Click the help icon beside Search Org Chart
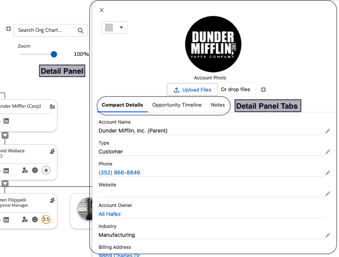This screenshot has height=257, width=339. [9, 29]
